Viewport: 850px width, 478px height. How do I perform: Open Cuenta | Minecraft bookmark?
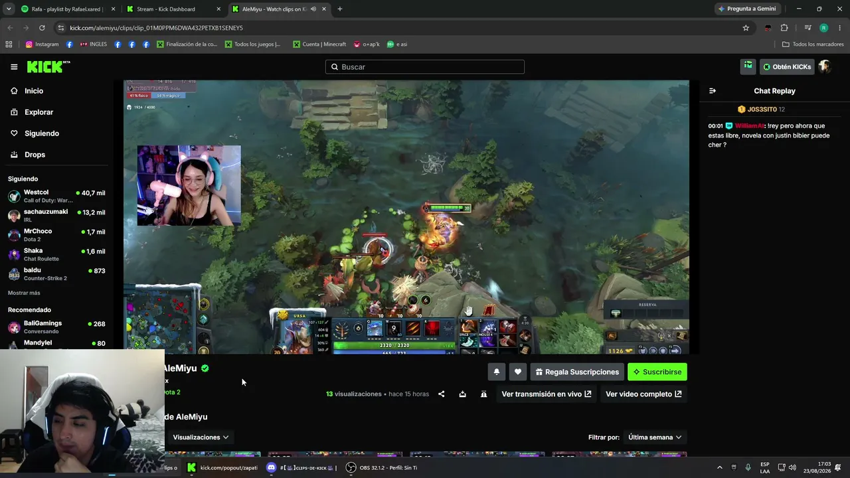coord(319,44)
